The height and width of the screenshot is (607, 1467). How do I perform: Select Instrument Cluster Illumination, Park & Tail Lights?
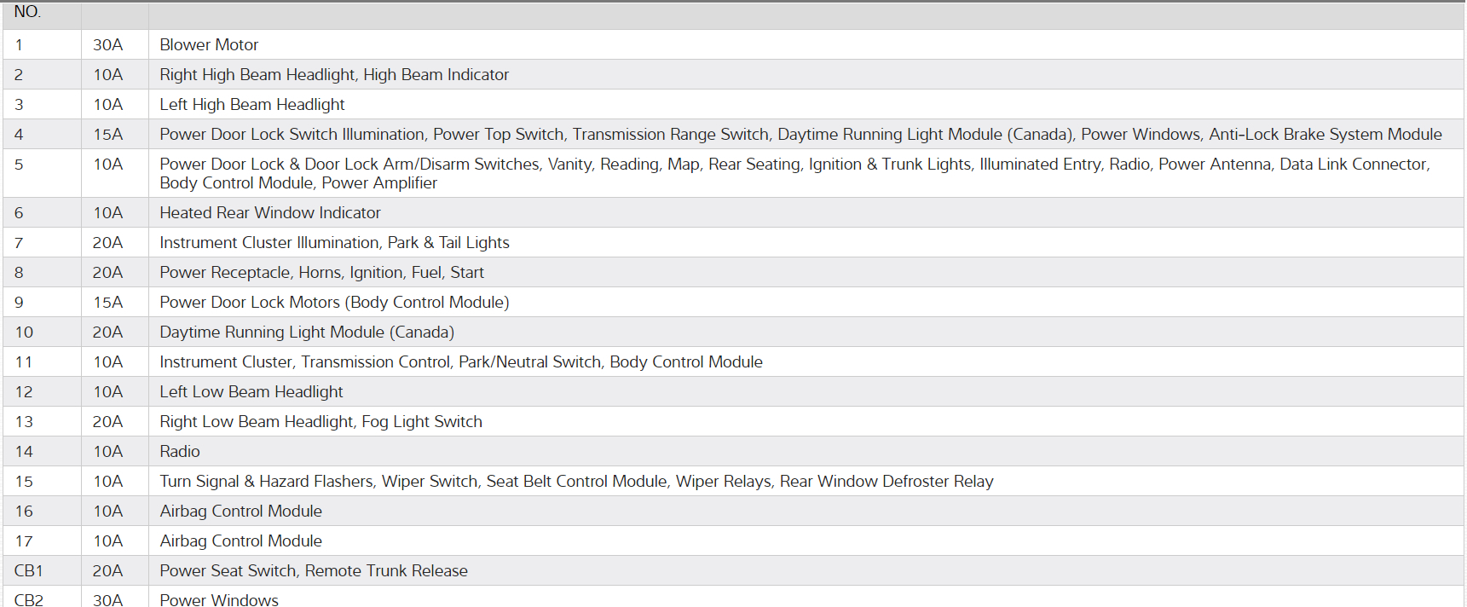pyautogui.click(x=334, y=243)
